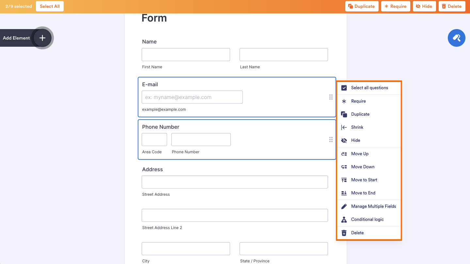
Task: Click the drag handle beside the E-mail field
Action: (331, 97)
